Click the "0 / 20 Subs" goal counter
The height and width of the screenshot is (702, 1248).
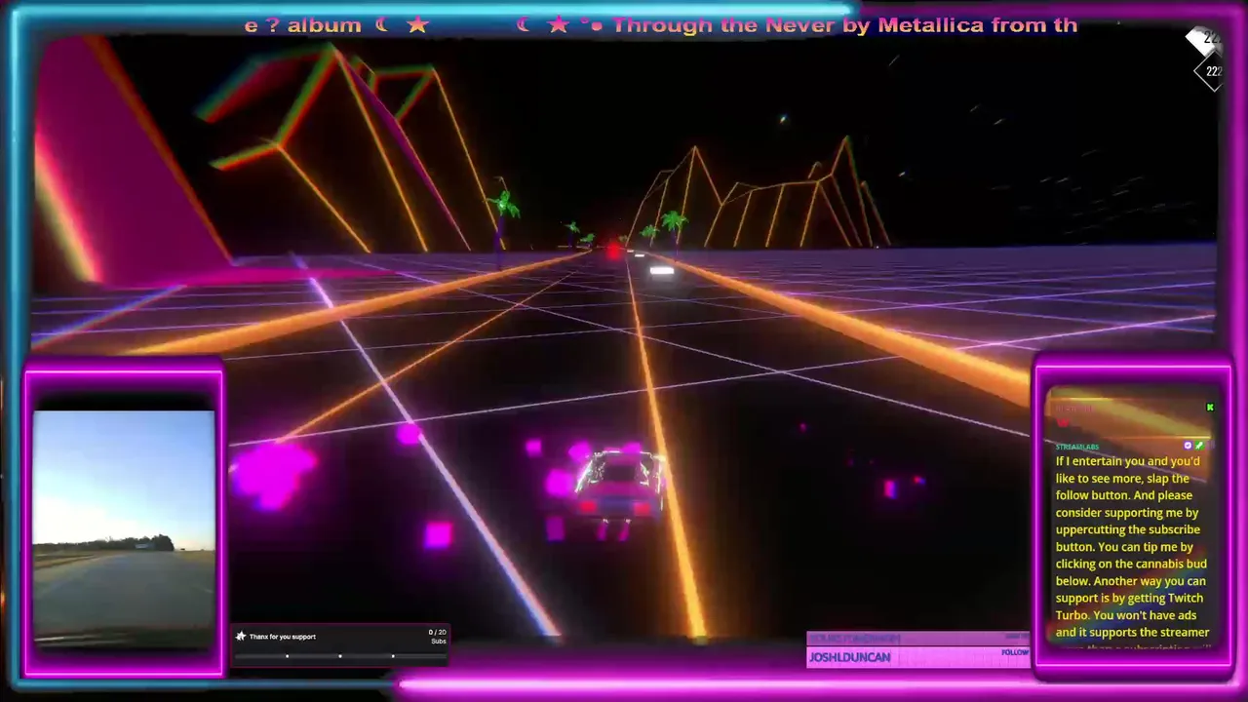pos(437,637)
